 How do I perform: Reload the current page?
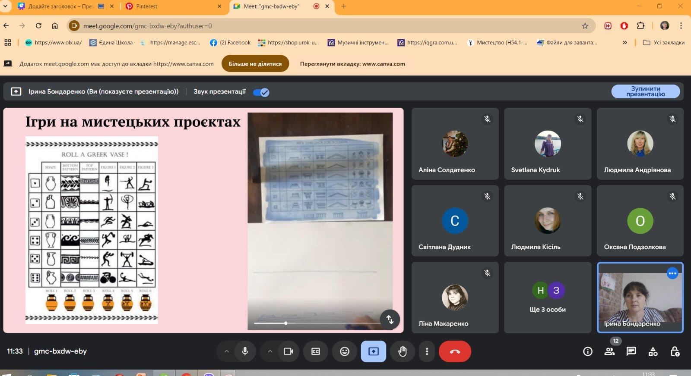38,26
